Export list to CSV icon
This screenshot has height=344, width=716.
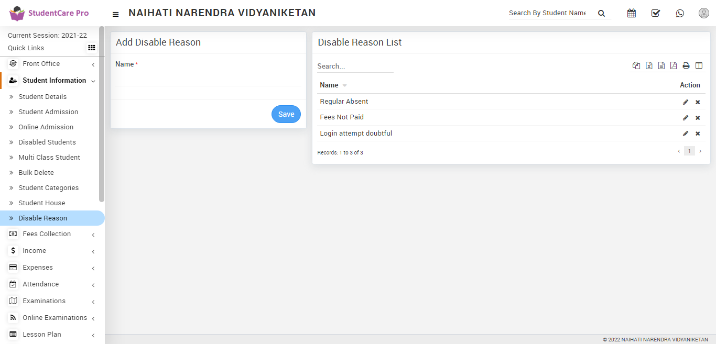(661, 65)
